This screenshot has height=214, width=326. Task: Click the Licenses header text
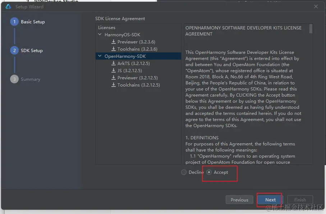point(106,28)
